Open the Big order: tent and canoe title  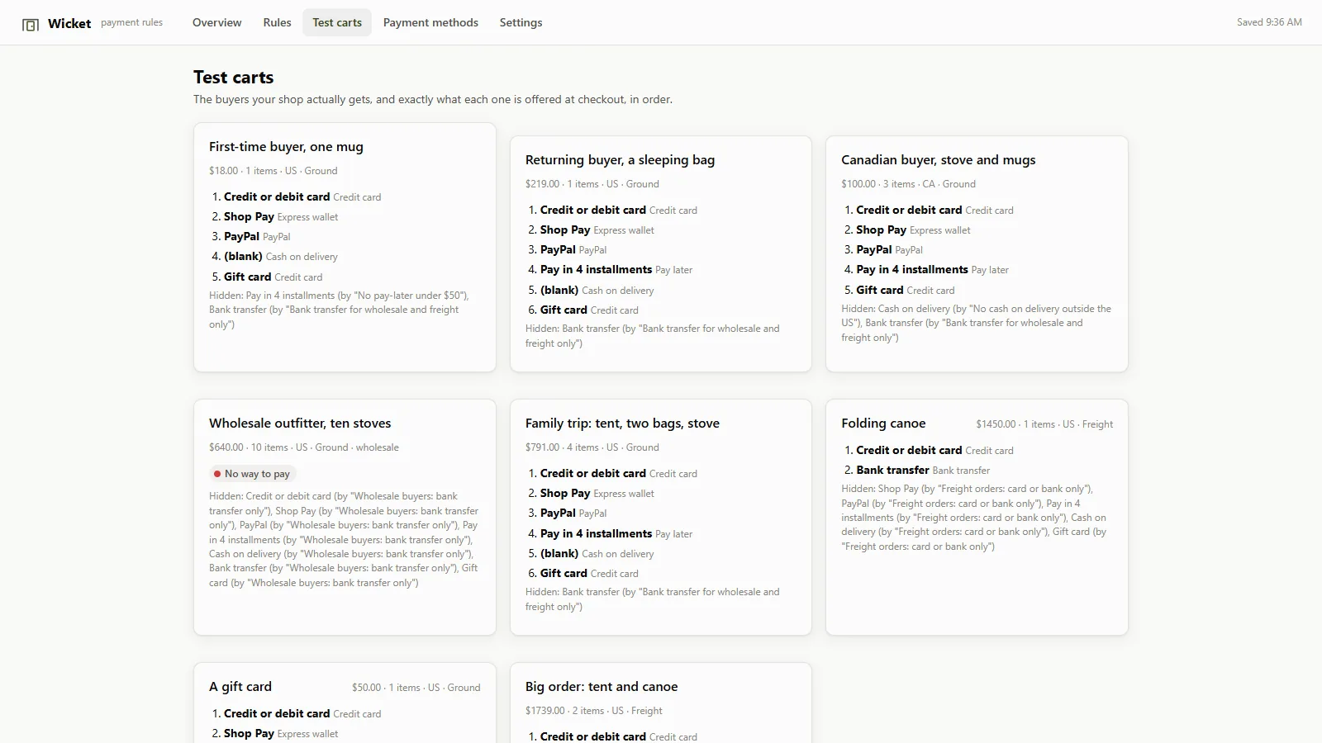click(x=602, y=686)
